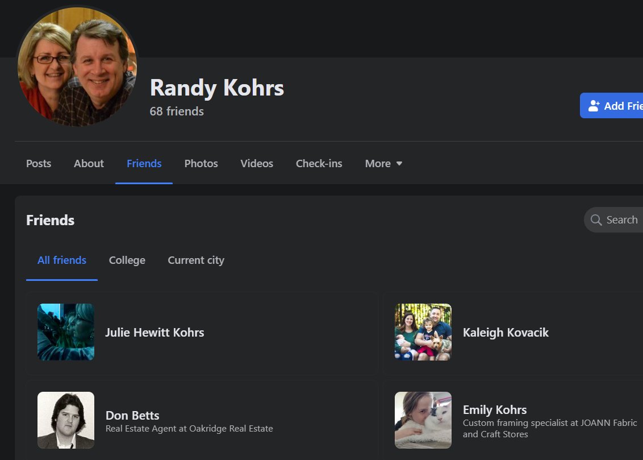Select the All friends filter tab

pos(62,260)
